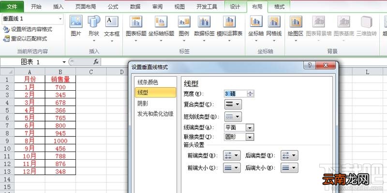This screenshot has height=193, width=387.
Task: Open the 形状 shapes gallery
Action: point(94,28)
